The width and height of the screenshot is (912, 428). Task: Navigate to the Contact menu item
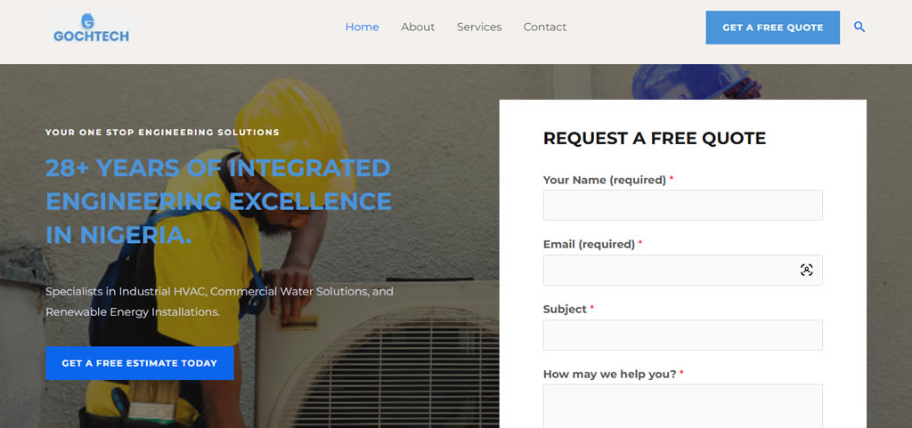click(544, 28)
